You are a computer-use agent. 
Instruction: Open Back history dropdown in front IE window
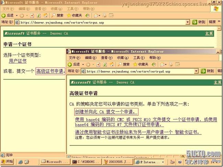(x=83, y=65)
